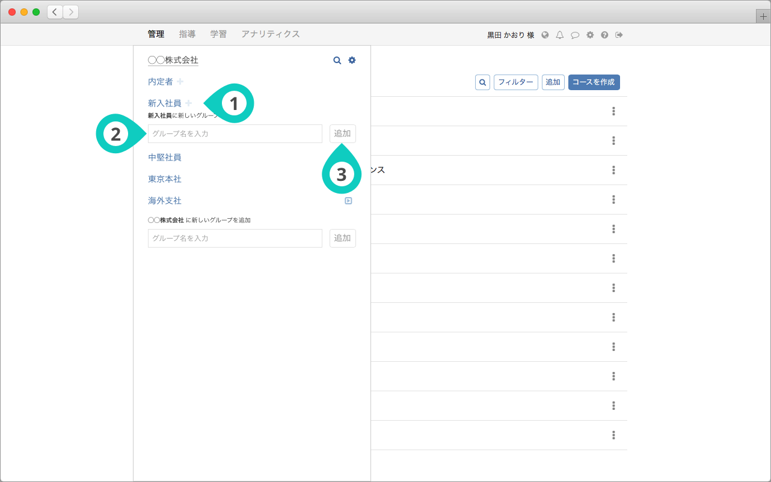Click the plus icon next to 内定者
Image resolution: width=771 pixels, height=482 pixels.
(x=180, y=82)
